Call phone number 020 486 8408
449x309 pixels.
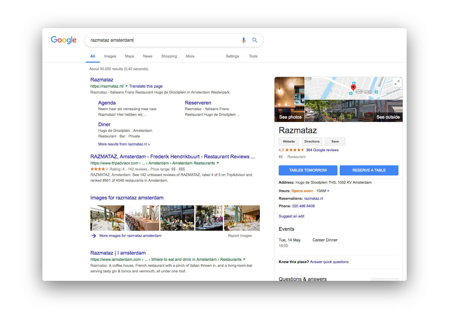(303, 206)
